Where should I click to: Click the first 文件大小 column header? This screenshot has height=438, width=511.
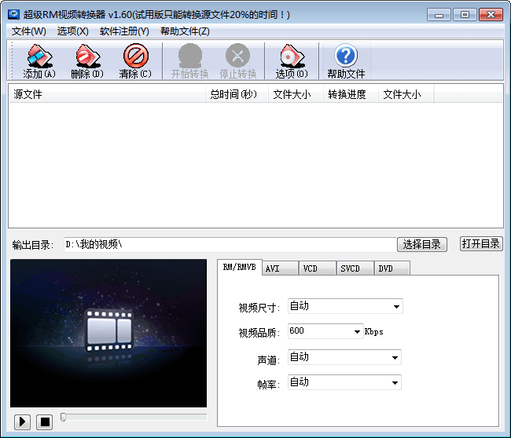pos(296,94)
